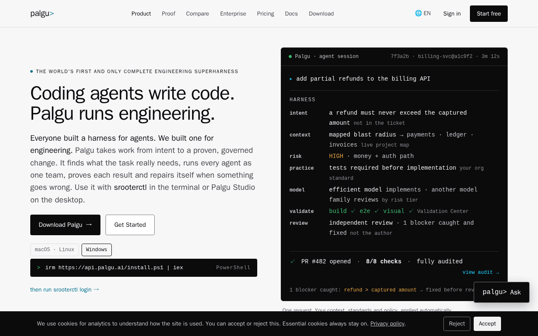Click the Get Started button
The width and height of the screenshot is (538, 336).
click(x=130, y=225)
